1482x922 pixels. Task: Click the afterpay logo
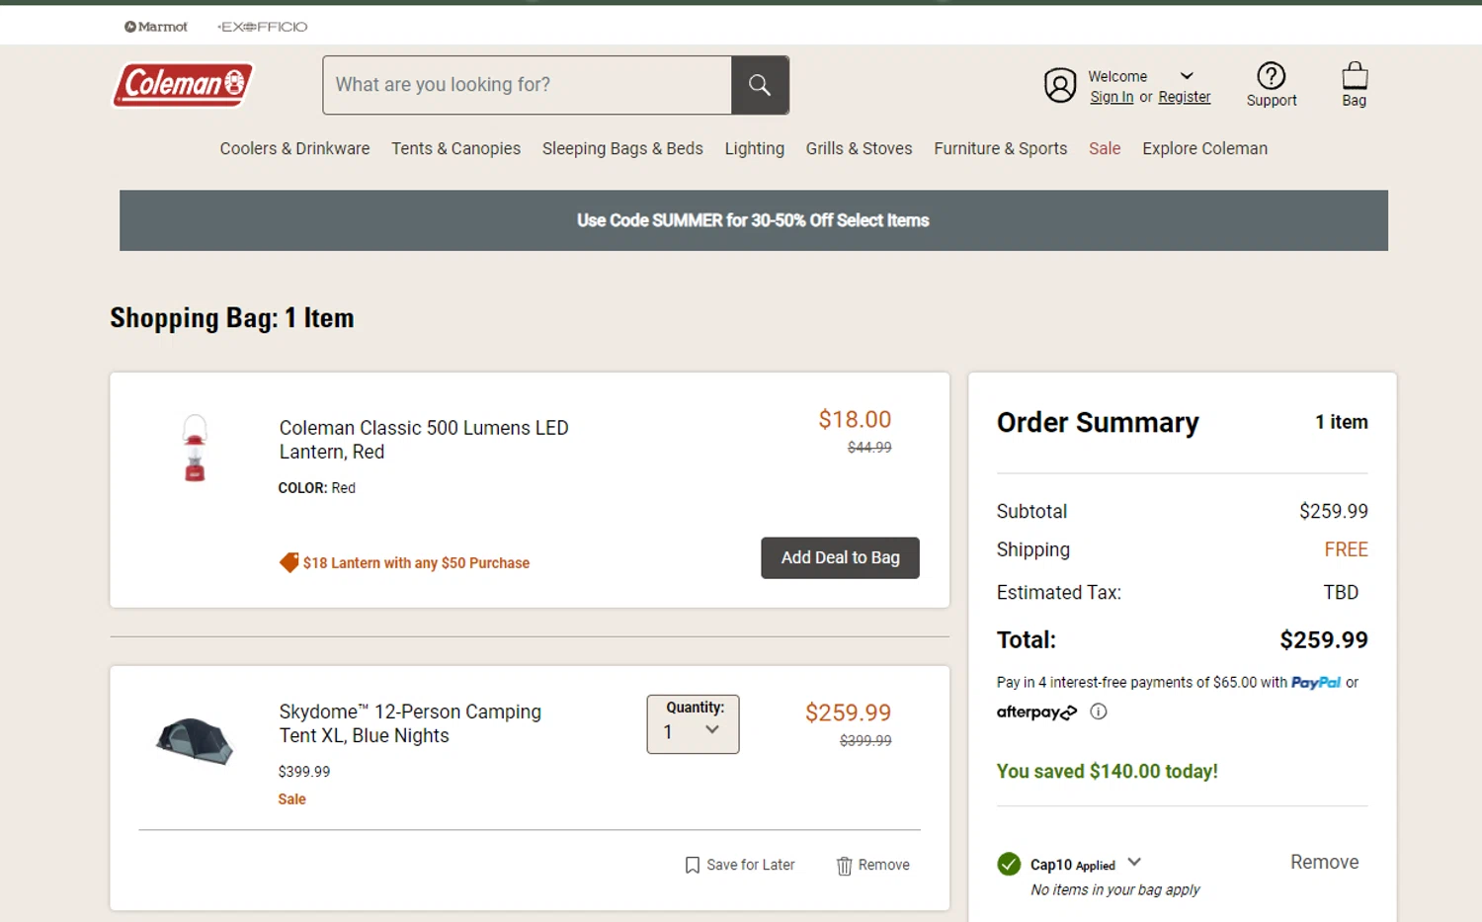click(1036, 712)
